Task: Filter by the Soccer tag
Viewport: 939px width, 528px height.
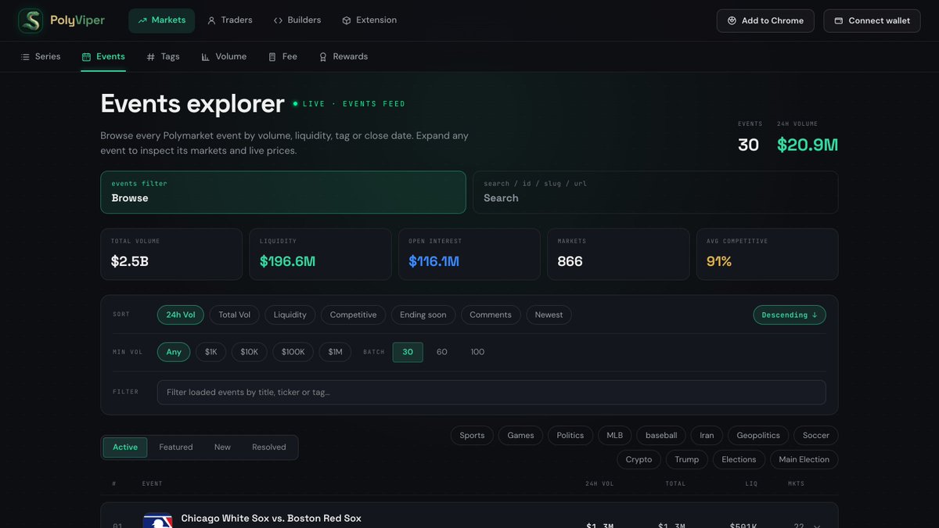Action: [x=816, y=436]
